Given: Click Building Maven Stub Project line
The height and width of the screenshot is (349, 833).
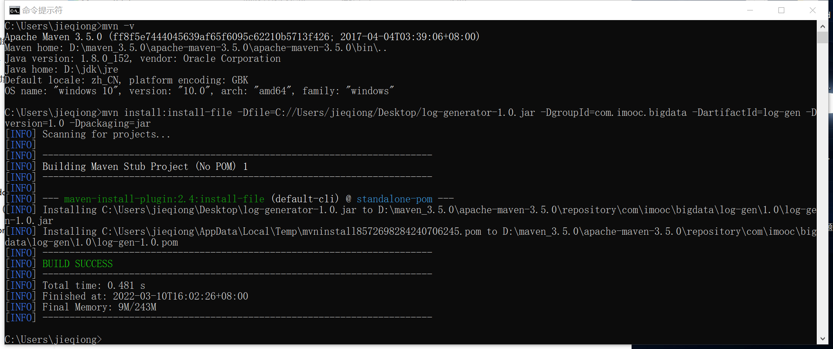Looking at the screenshot, I should pyautogui.click(x=126, y=166).
